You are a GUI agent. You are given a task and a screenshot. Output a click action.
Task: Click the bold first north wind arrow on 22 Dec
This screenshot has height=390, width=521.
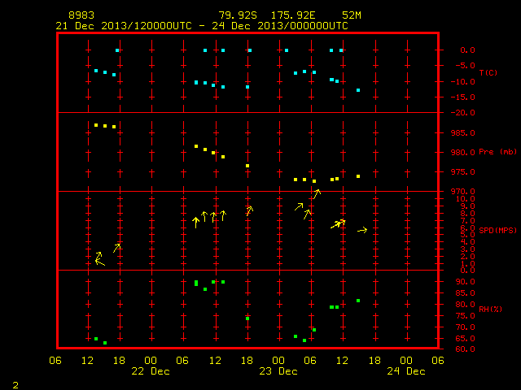195,223
